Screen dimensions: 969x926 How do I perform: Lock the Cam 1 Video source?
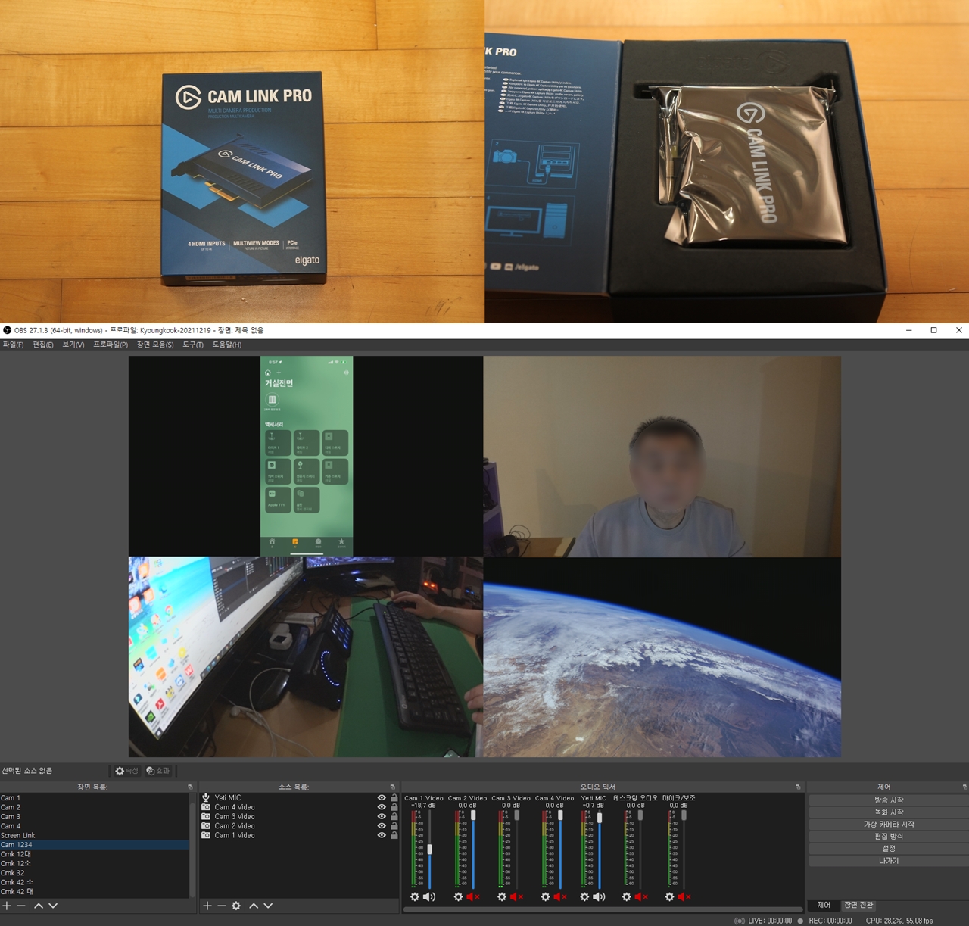point(394,835)
